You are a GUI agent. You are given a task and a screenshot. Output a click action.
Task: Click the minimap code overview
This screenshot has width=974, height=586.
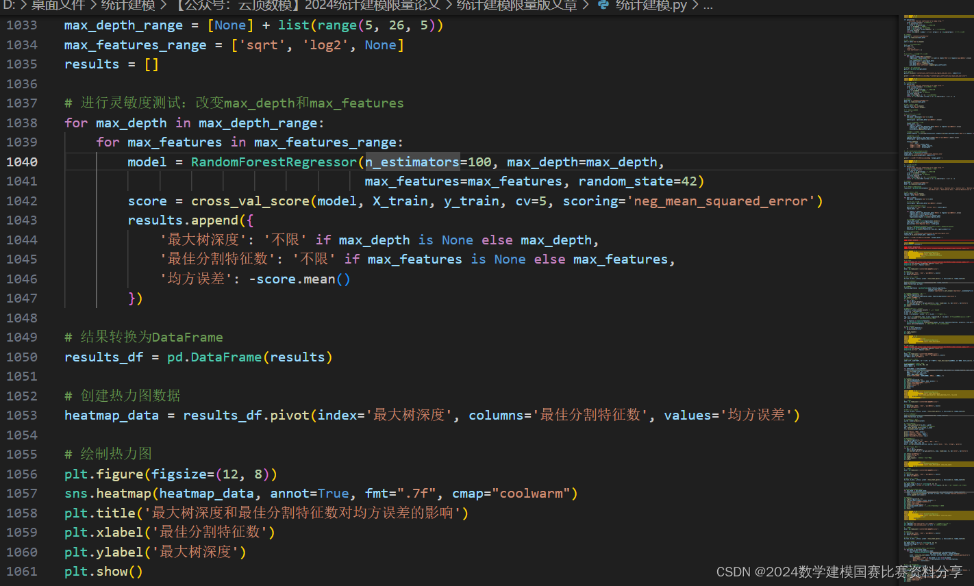[937, 298]
